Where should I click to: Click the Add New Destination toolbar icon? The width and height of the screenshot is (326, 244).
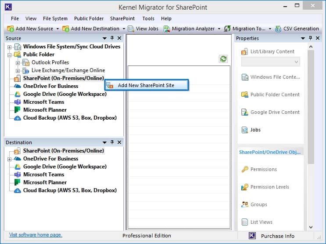pos(66,29)
